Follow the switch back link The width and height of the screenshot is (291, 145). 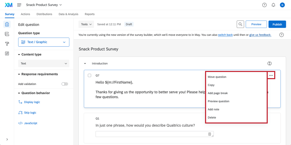[x=225, y=35]
